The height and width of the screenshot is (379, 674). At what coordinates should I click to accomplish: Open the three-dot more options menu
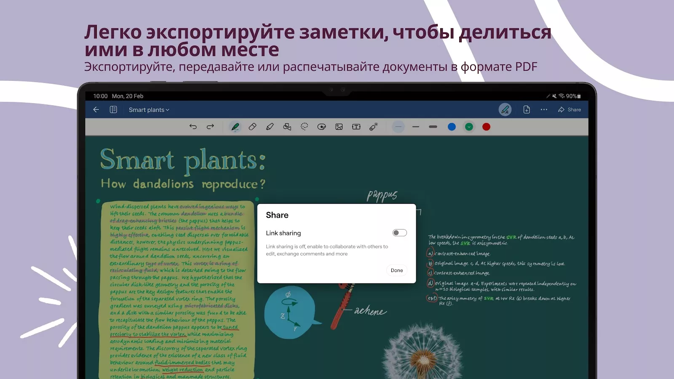tap(544, 109)
